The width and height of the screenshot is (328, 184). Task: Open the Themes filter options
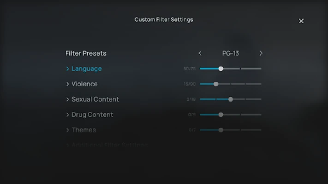click(x=83, y=130)
